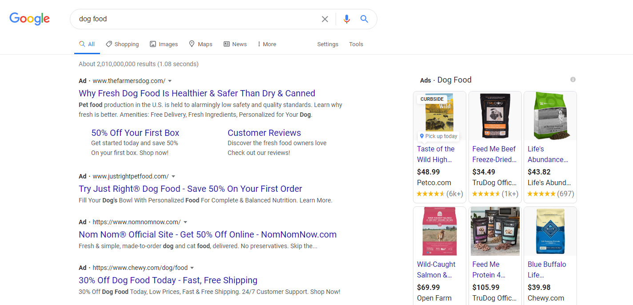Select the All results tab
This screenshot has width=633, height=305.
87,44
